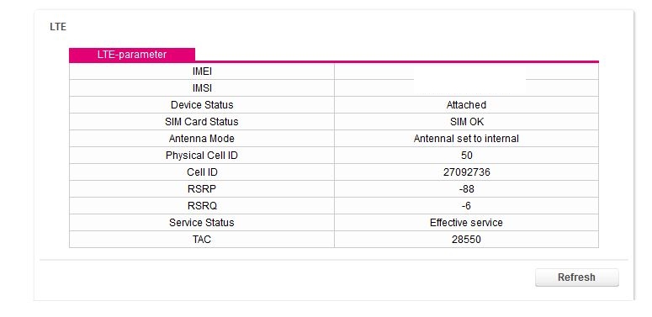Click the Antennal set to internal value

point(466,139)
